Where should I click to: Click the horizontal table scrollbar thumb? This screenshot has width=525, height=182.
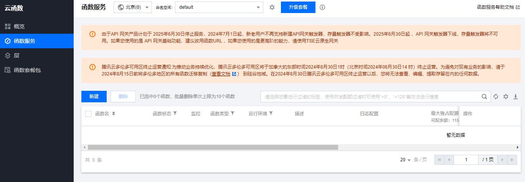(x=213, y=147)
